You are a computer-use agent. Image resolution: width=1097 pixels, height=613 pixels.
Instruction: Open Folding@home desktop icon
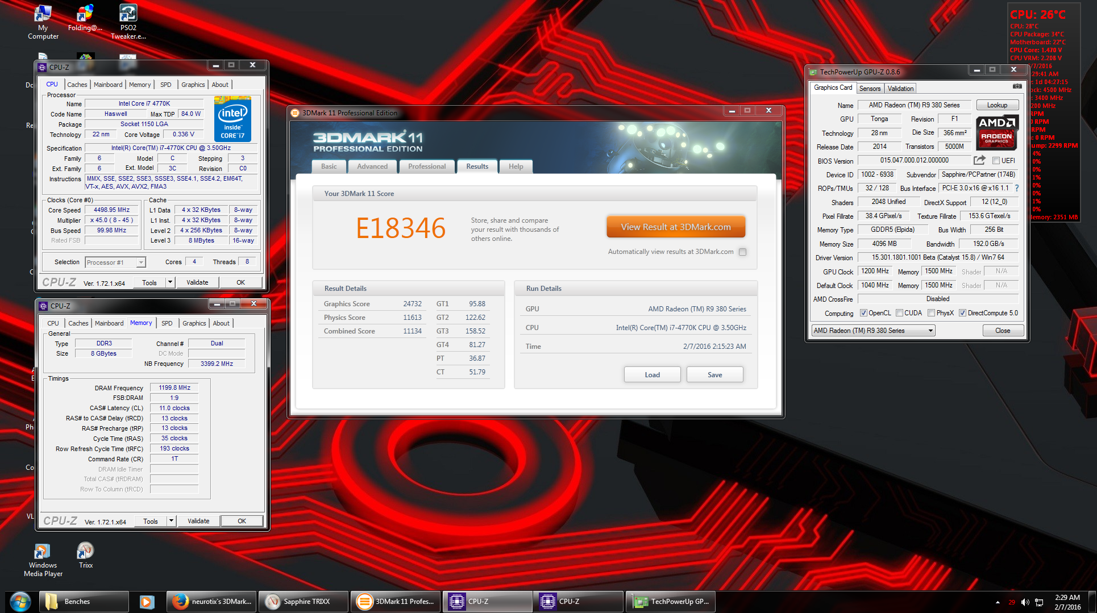point(85,18)
